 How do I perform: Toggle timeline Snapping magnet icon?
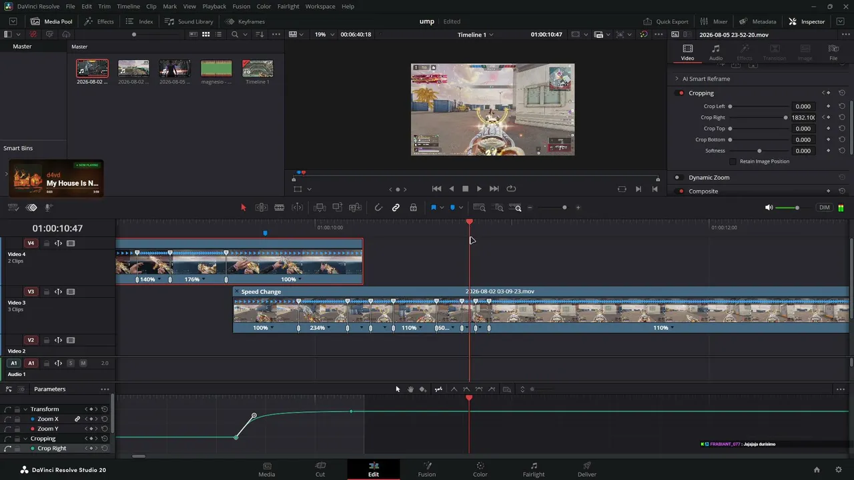click(x=378, y=207)
